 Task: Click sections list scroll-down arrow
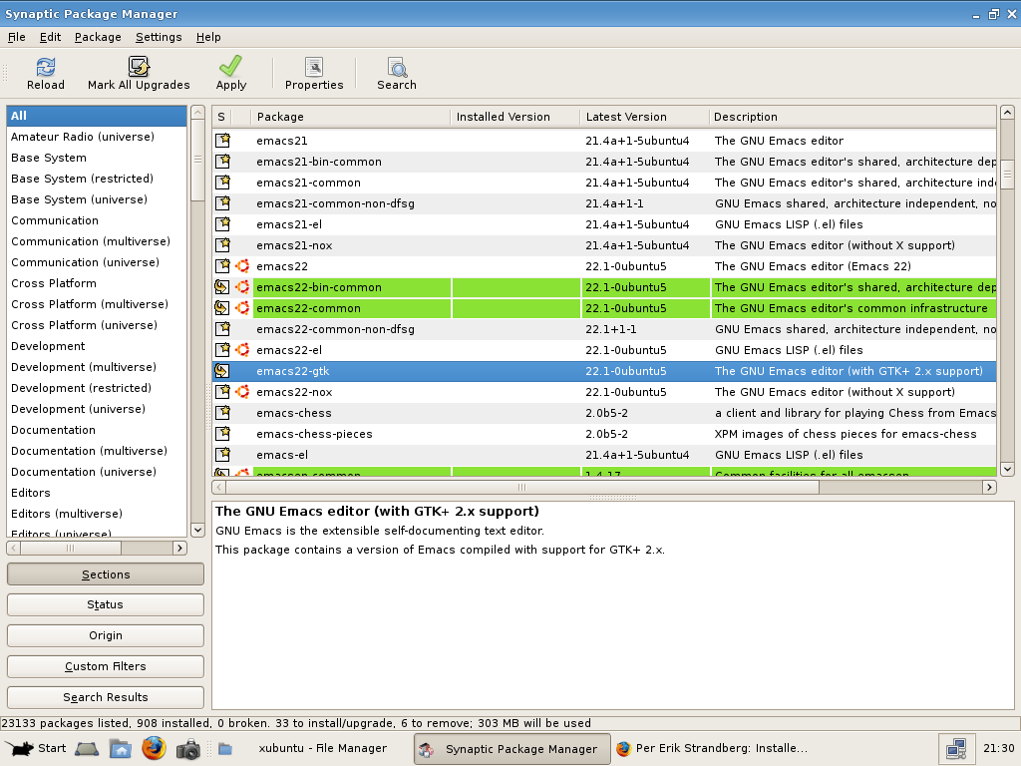click(198, 530)
